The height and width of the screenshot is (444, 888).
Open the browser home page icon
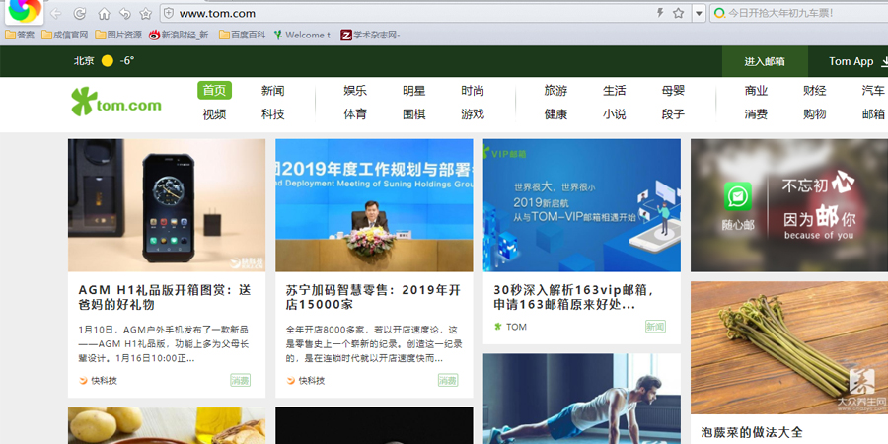[104, 14]
